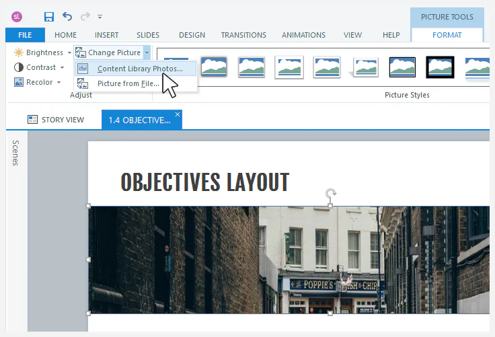The width and height of the screenshot is (495, 337).
Task: Open the HELP ribbon tab
Action: (391, 35)
